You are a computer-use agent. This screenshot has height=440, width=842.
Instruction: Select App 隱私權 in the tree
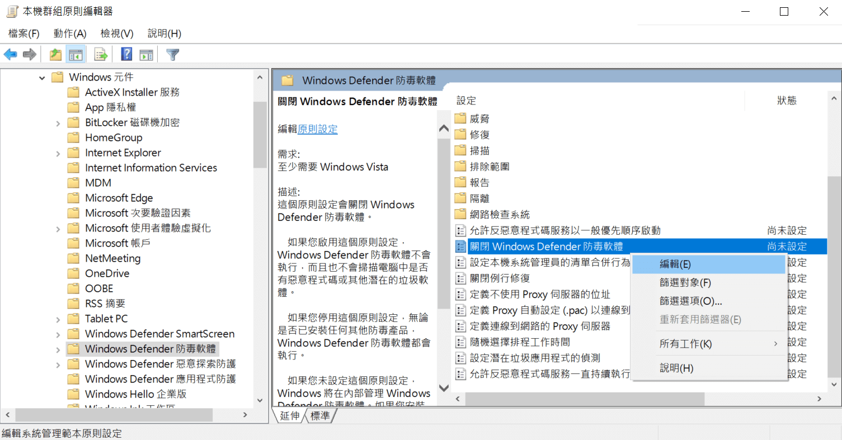(110, 107)
